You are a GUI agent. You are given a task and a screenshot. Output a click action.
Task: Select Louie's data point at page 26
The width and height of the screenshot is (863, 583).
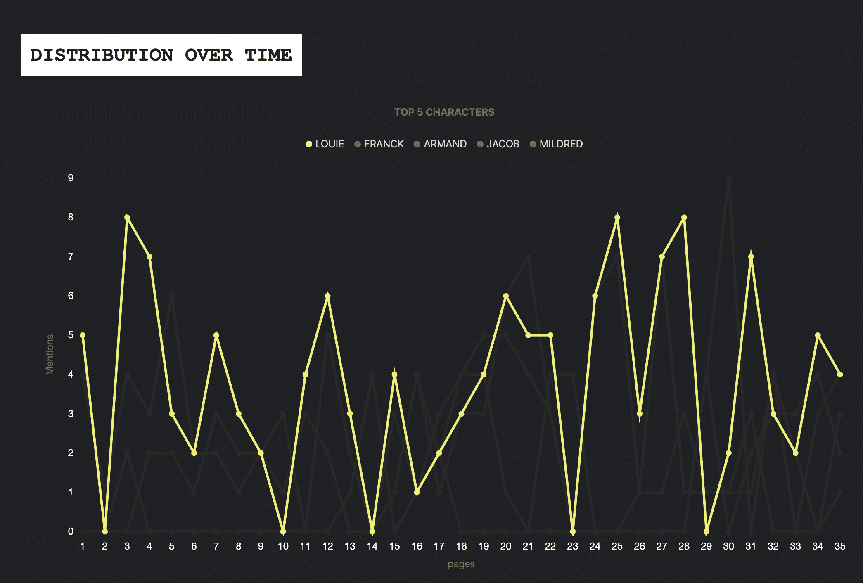[x=640, y=414]
